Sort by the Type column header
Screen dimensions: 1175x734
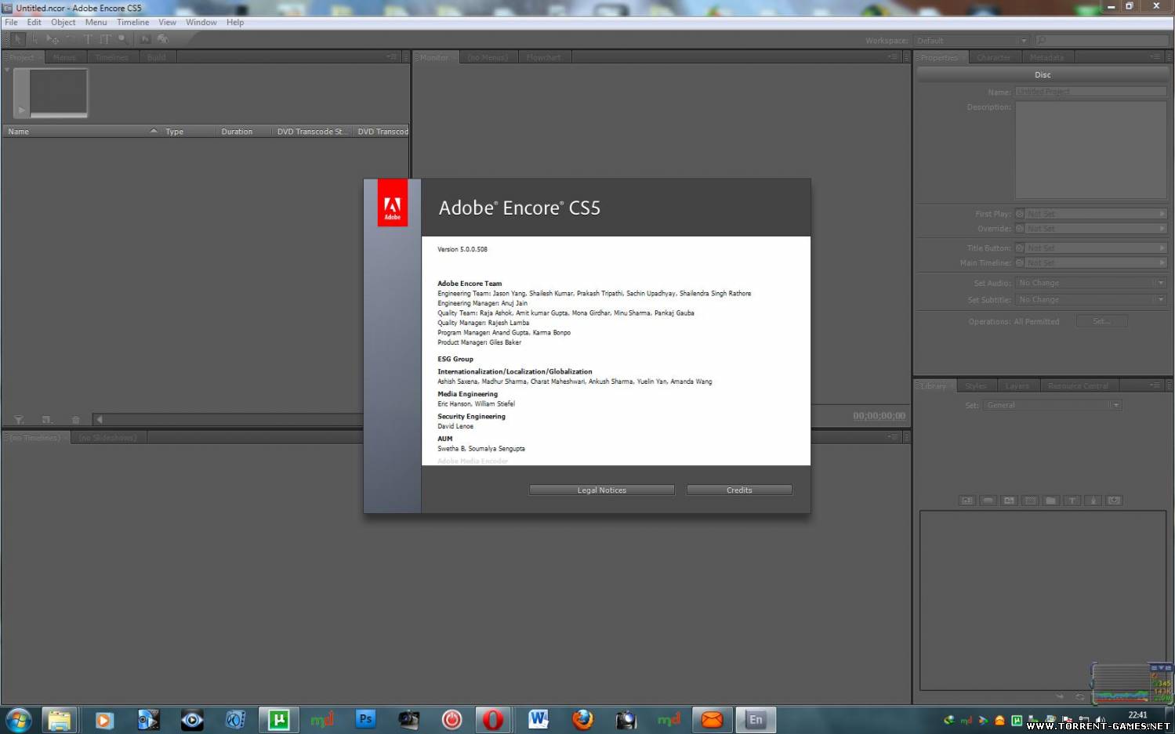click(188, 132)
